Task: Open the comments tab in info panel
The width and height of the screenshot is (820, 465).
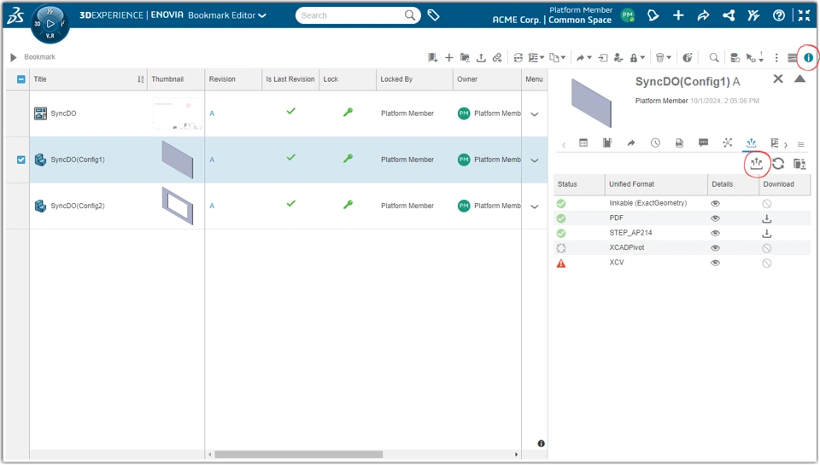Action: click(703, 142)
